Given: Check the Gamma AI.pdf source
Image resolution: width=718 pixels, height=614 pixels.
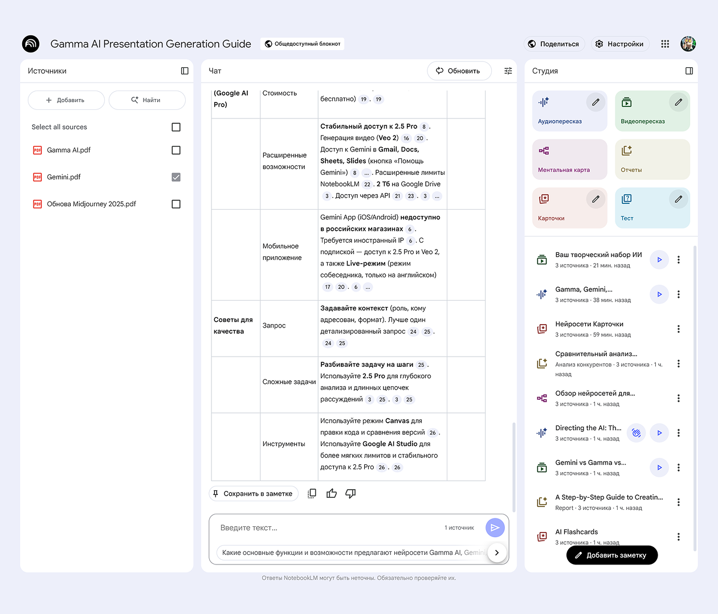Looking at the screenshot, I should pos(176,150).
